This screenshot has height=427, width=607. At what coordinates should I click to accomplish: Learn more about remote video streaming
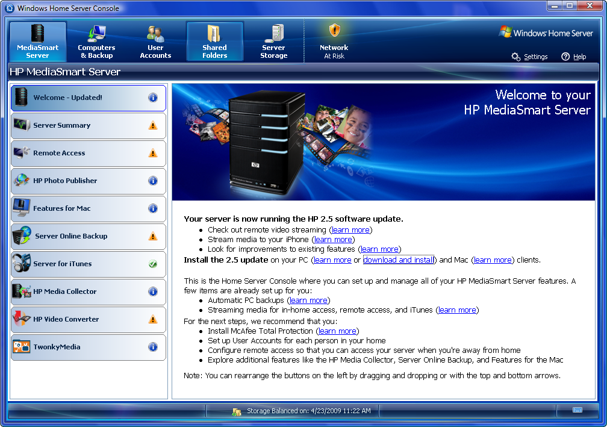pos(350,230)
